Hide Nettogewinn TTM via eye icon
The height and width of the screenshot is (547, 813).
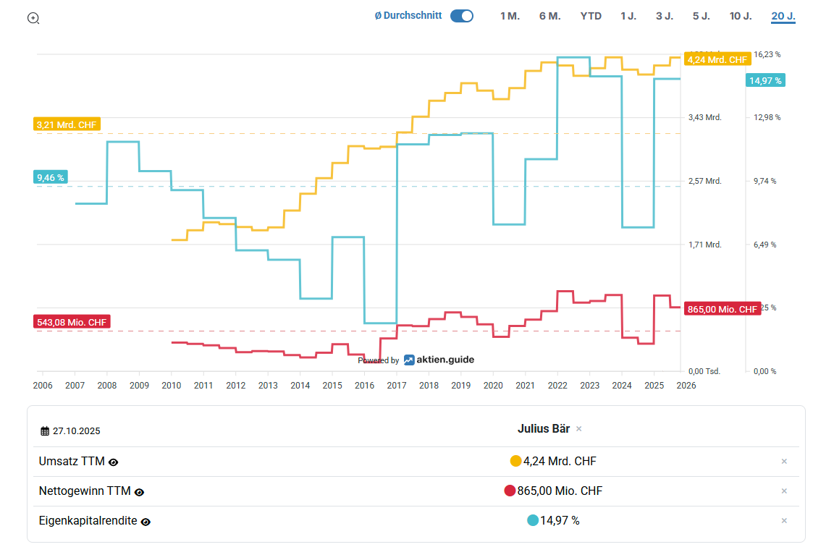140,492
